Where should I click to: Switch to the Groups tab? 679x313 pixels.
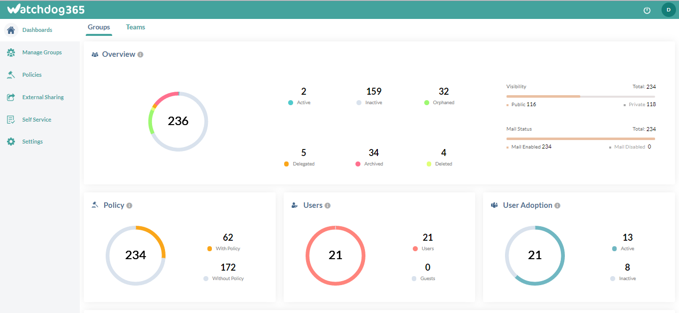pos(99,27)
